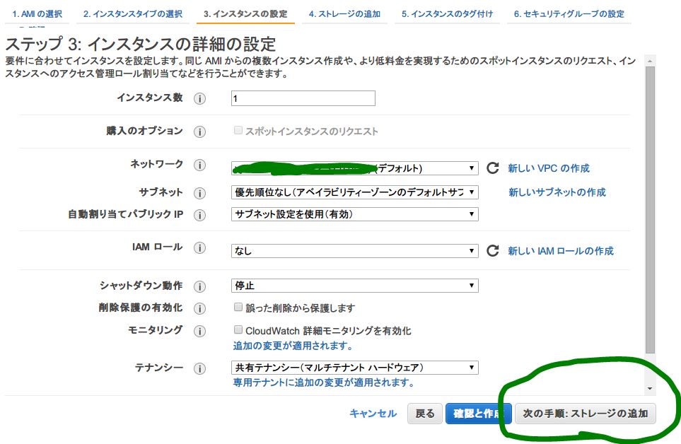
Task: Open info icon for IAM ロール
Action: pos(199,247)
